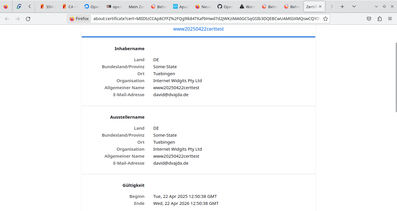The image size is (397, 211).
Task: Open a new tab with the plus button
Action: coord(342,6)
